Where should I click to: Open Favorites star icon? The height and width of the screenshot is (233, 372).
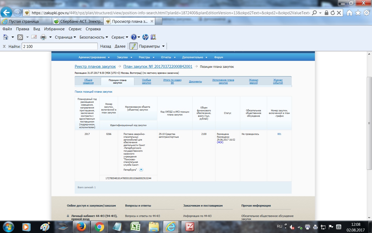coord(358,13)
